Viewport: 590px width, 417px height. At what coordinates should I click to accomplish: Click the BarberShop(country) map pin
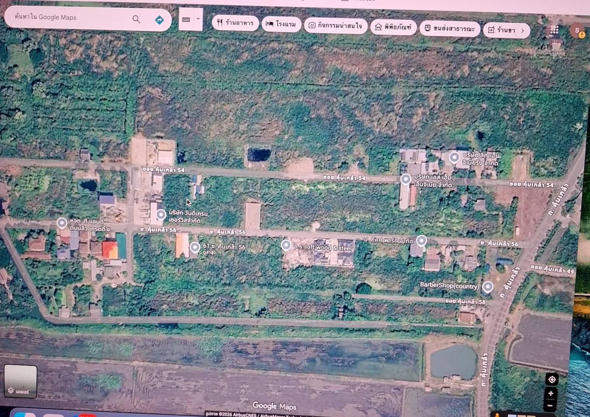(488, 286)
